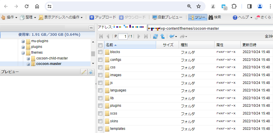
Task: Click the back history arrow icon
Action: tap(171, 36)
